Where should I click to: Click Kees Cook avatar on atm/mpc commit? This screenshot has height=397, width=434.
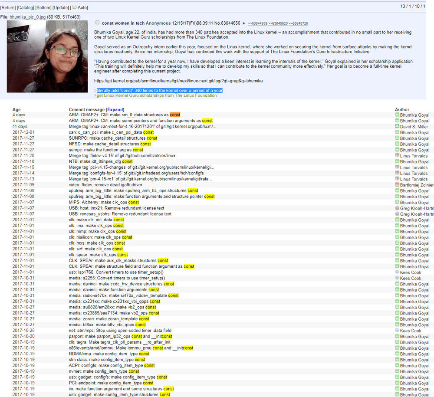point(397,330)
